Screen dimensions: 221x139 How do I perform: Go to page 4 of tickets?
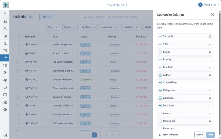[x=113, y=135]
